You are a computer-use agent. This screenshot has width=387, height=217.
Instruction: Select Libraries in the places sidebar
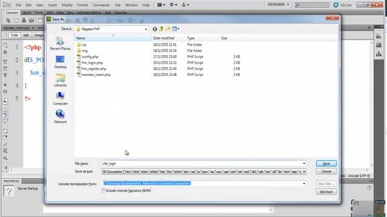tap(60, 80)
